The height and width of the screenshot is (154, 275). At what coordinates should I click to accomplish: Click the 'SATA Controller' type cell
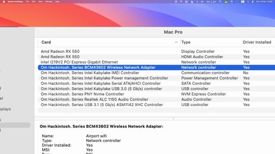(196, 83)
